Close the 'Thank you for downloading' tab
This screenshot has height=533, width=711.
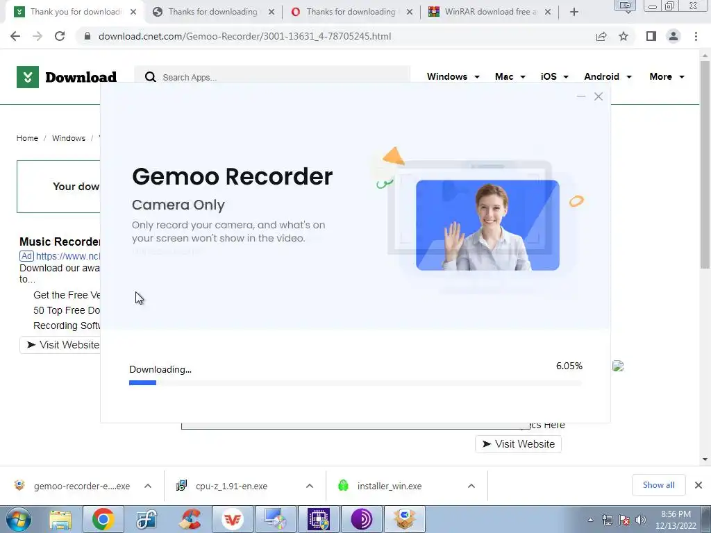pos(133,12)
